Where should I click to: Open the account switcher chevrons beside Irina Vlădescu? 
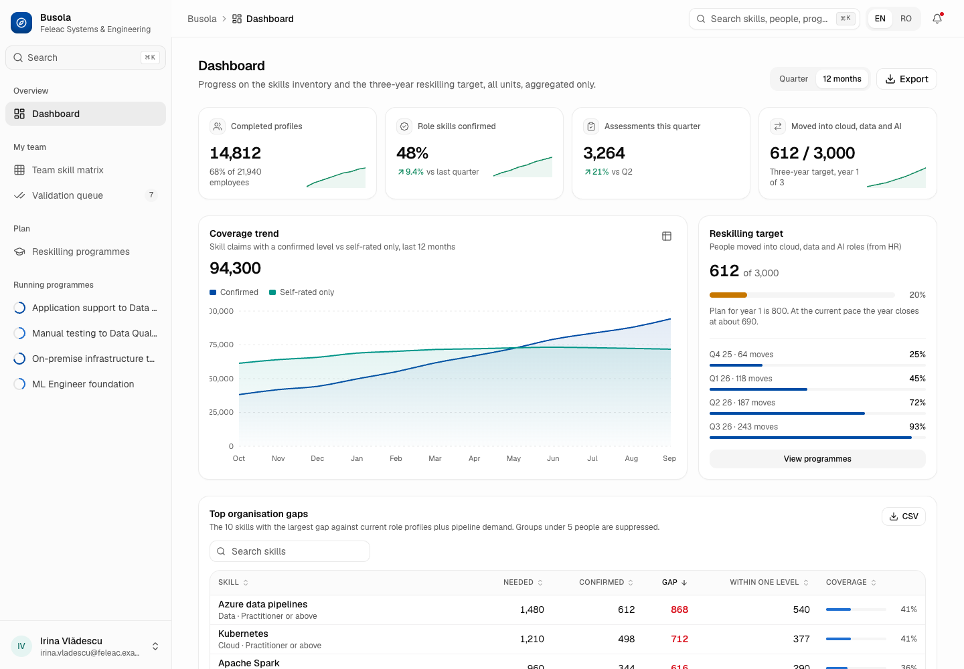point(155,646)
